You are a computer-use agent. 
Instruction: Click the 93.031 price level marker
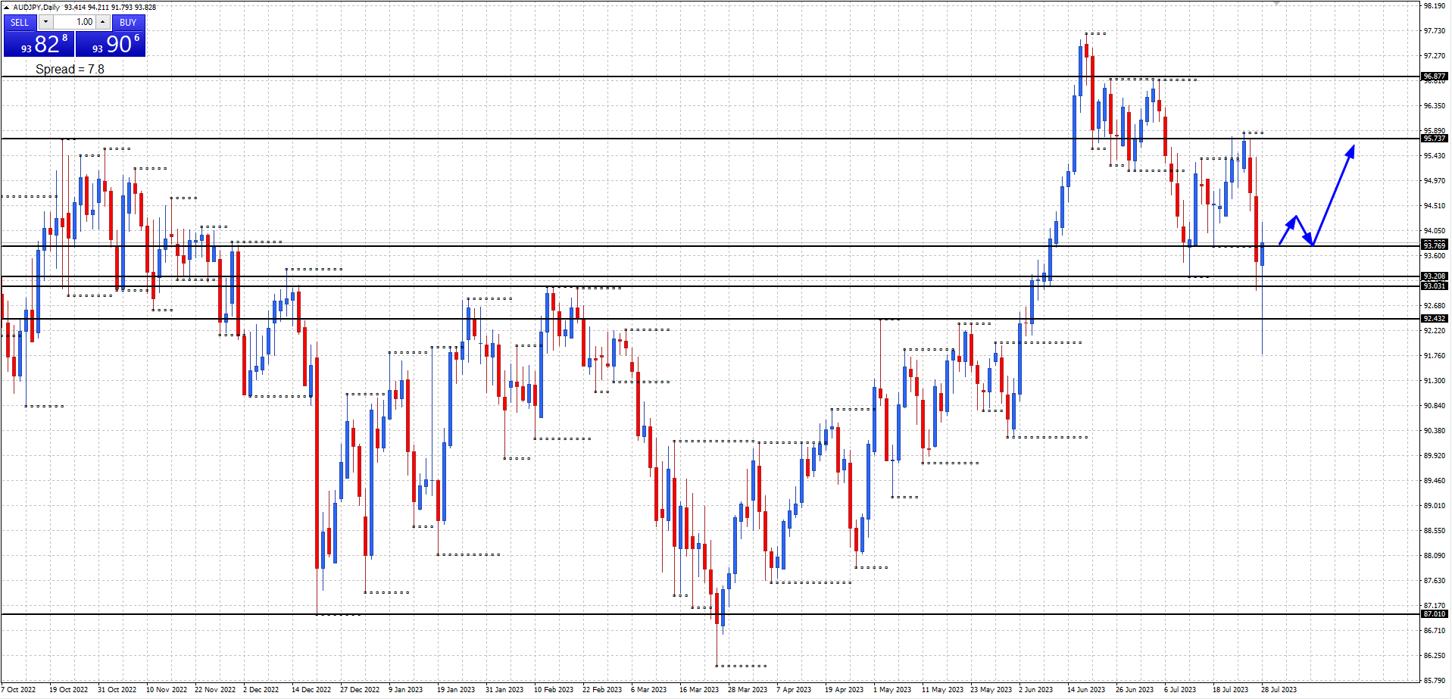1435,286
